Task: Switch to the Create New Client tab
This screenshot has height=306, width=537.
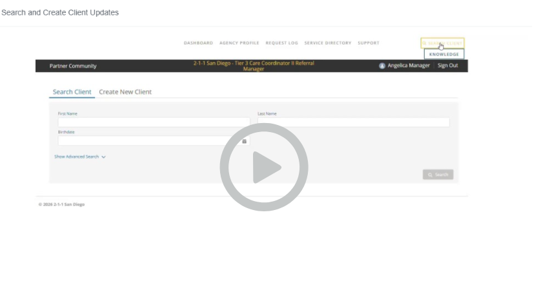Action: point(125,91)
